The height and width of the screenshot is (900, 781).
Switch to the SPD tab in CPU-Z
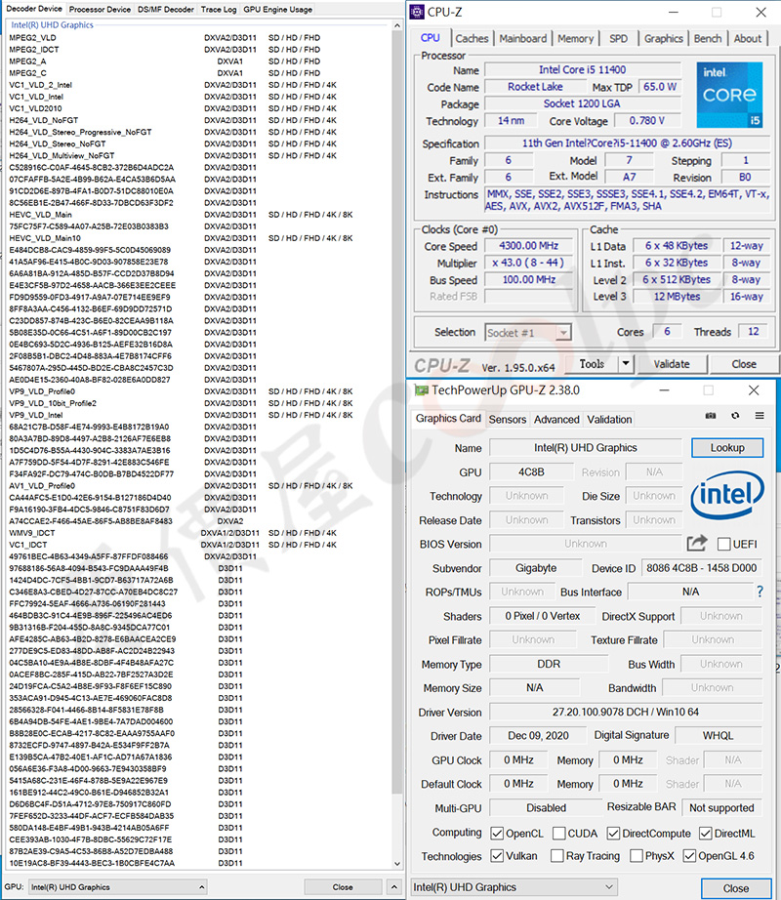coord(618,38)
